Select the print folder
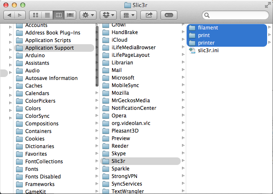 tap(227, 35)
